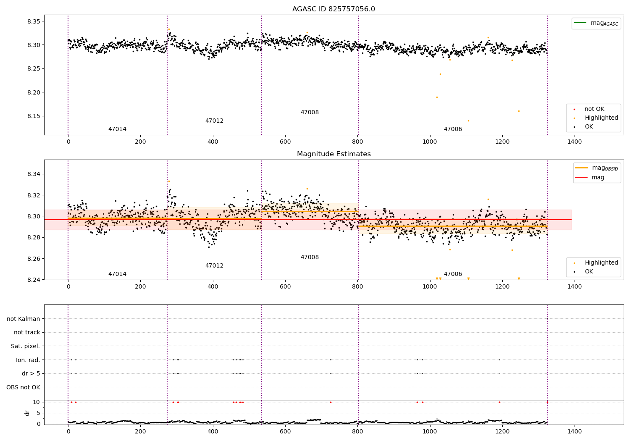Viewport: 630px width, 441px height.
Task: Click the 47014 label in the top plot
Action: 117,129
